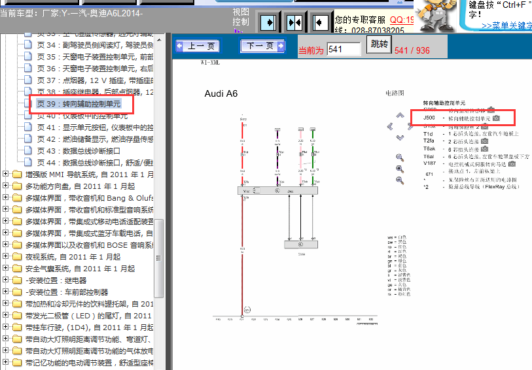Click the collapse-view-left arrow icon
Image resolution: width=532 pixels, height=370 pixels.
click(x=320, y=23)
